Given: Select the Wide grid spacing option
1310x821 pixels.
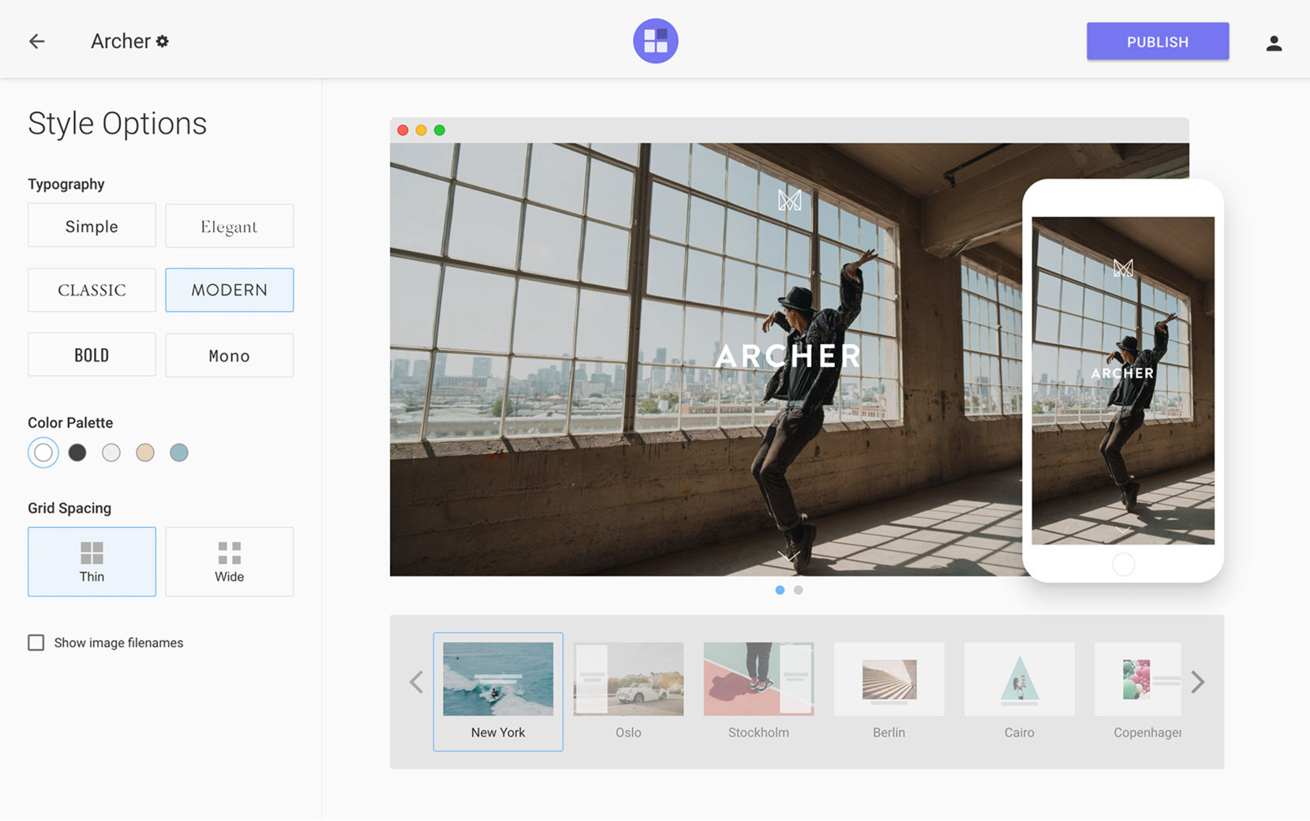Looking at the screenshot, I should 229,561.
